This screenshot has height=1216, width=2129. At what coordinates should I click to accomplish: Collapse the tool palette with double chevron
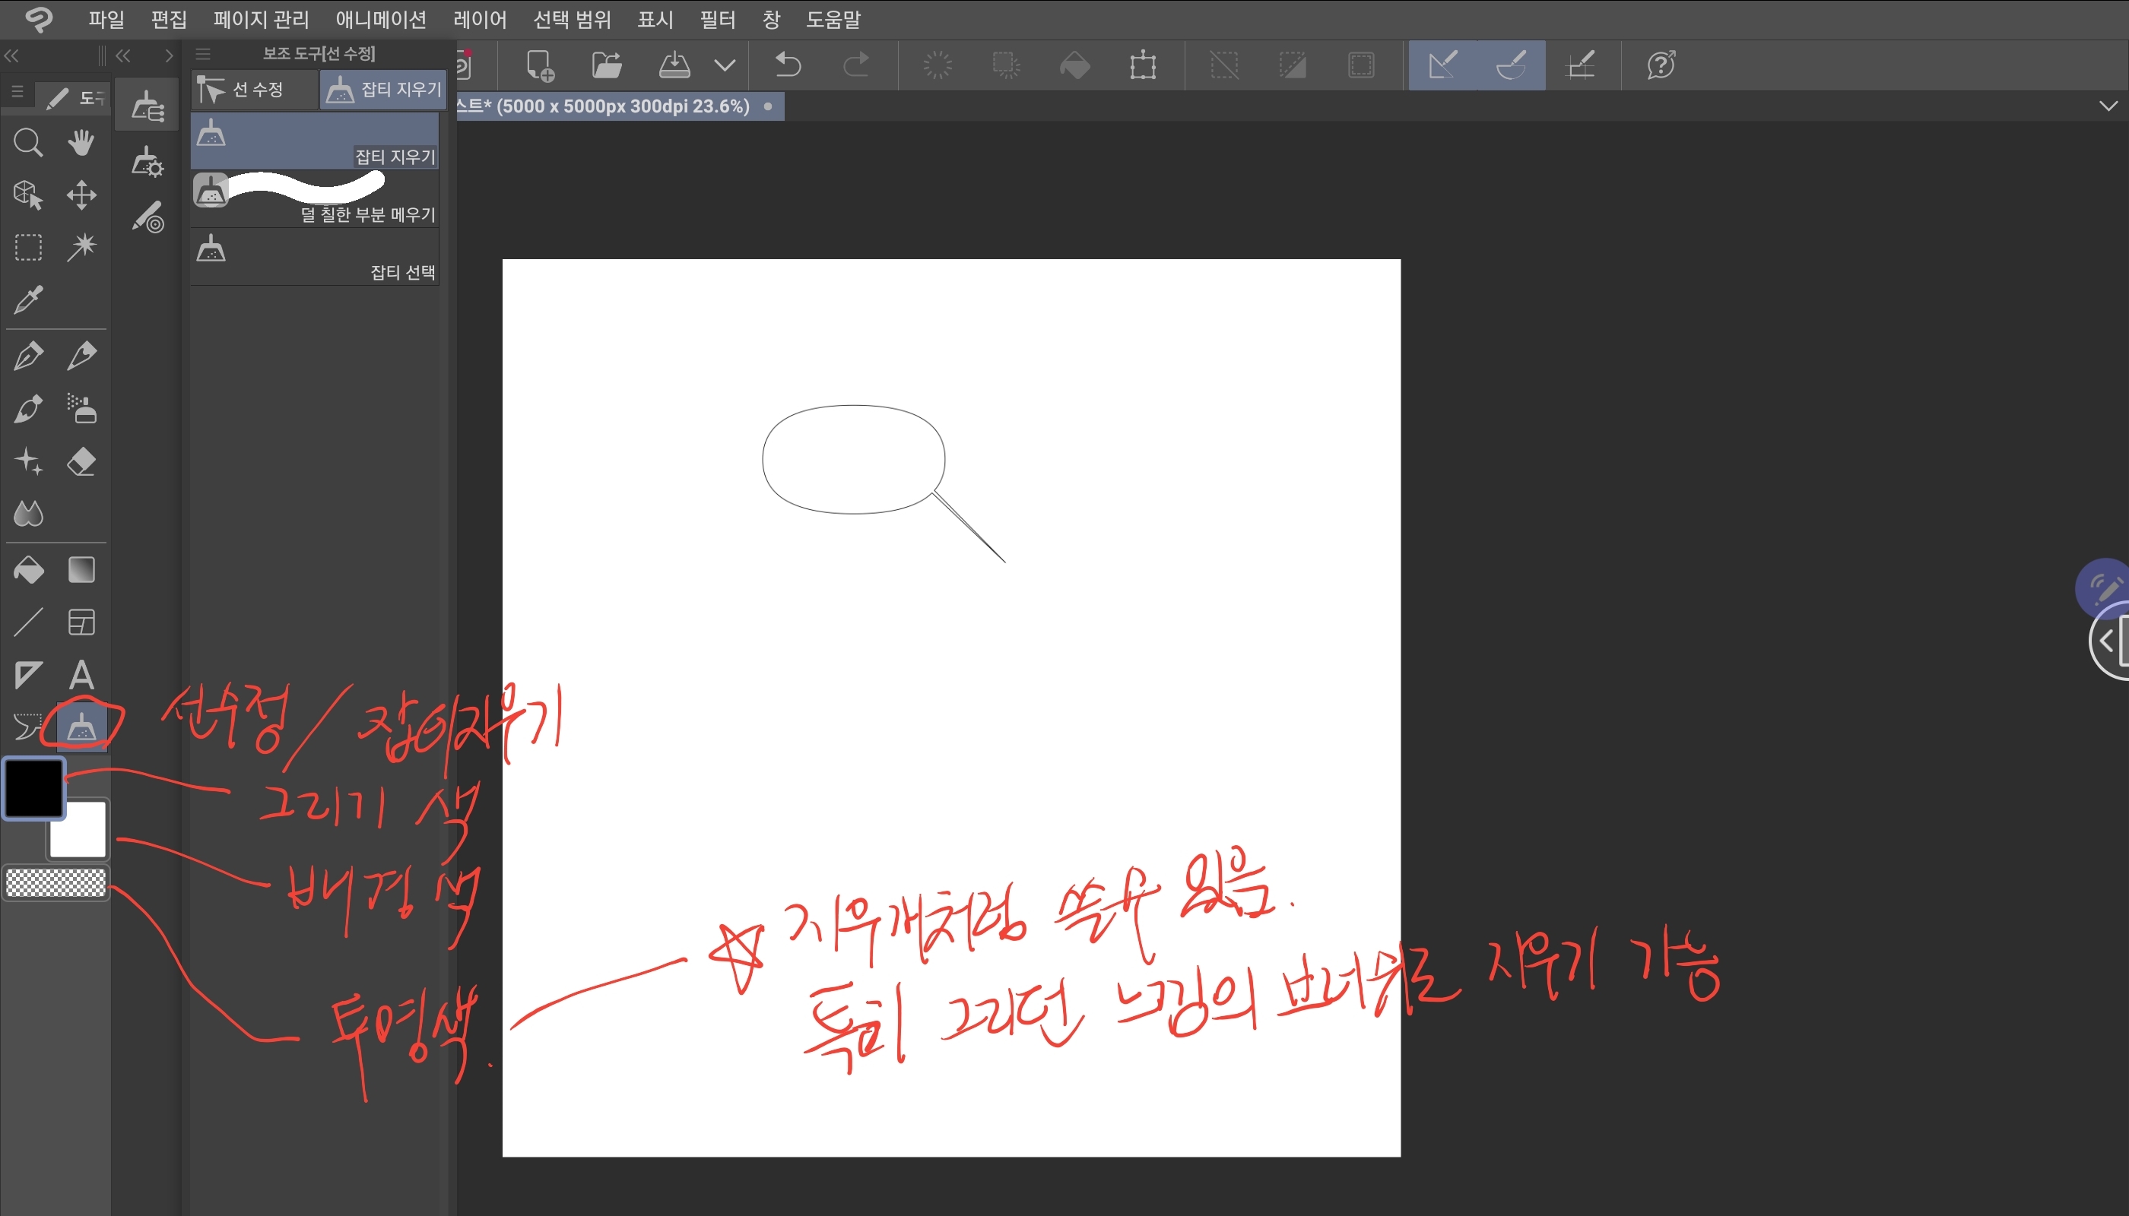coord(11,56)
